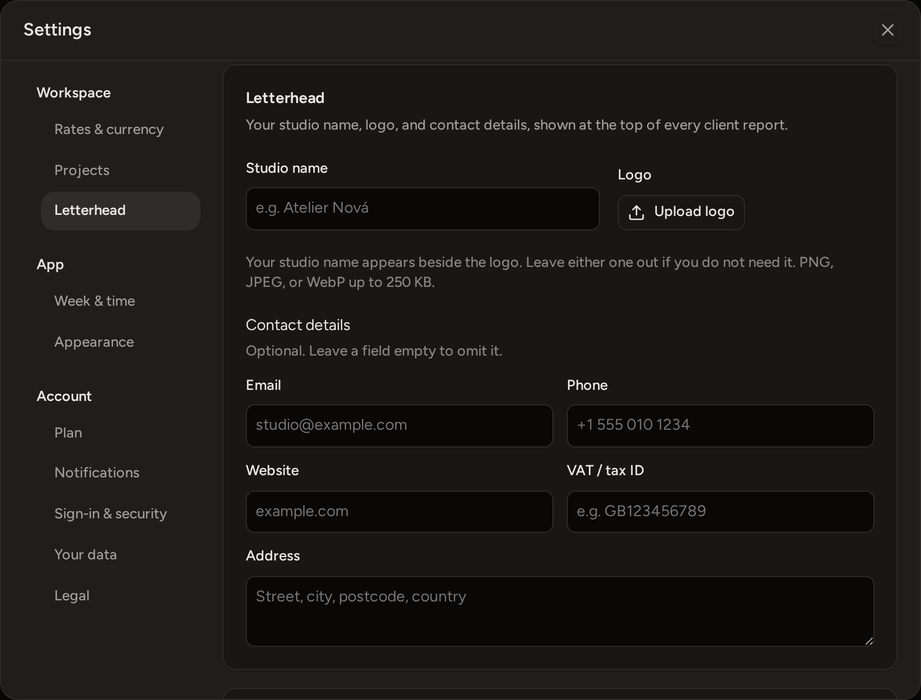
Task: Click the Account sidebar heading
Action: [x=64, y=397]
